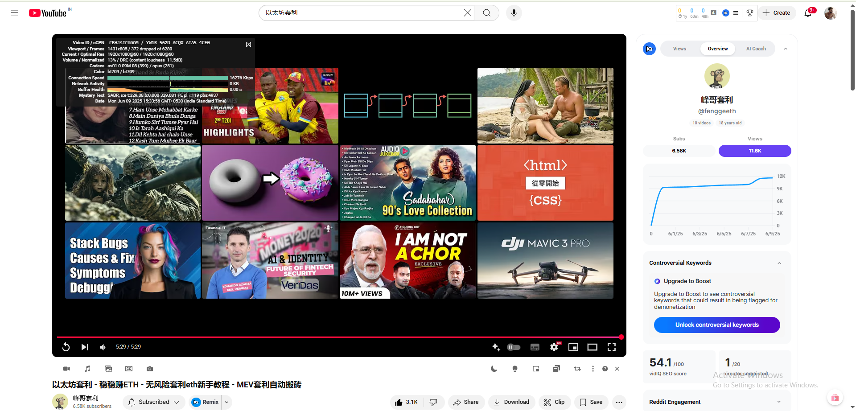The image size is (856, 411).
Task: Click the red video progress bar
Action: point(339,337)
